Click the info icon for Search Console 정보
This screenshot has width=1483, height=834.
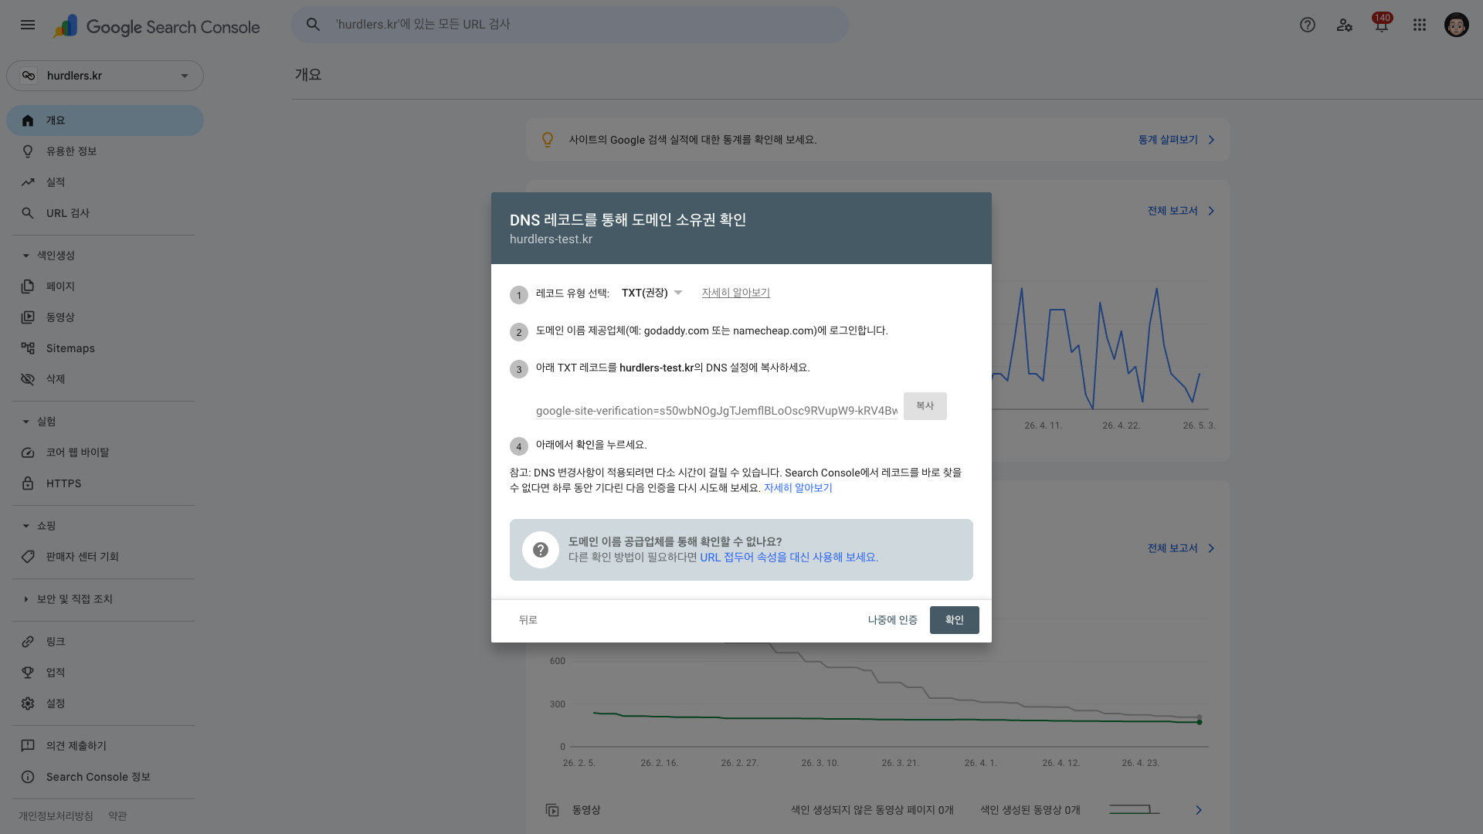pos(28,777)
